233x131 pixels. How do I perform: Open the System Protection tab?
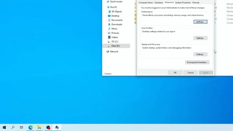[x=183, y=3]
